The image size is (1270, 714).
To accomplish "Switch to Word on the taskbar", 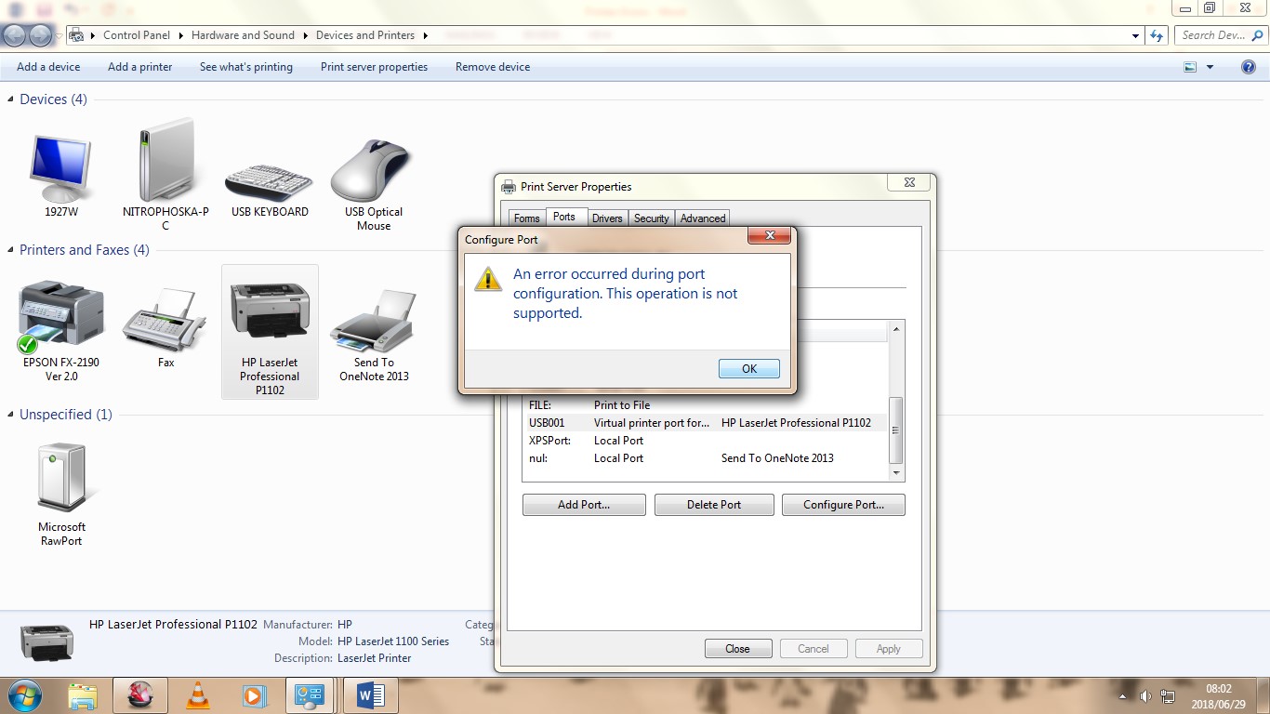I will 370,695.
